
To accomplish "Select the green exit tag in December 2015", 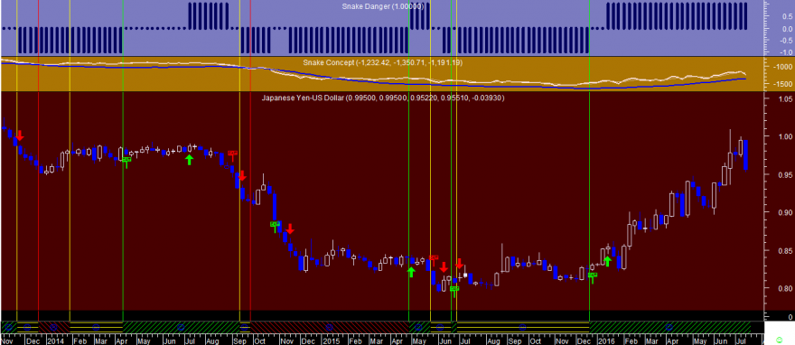I will click(593, 277).
